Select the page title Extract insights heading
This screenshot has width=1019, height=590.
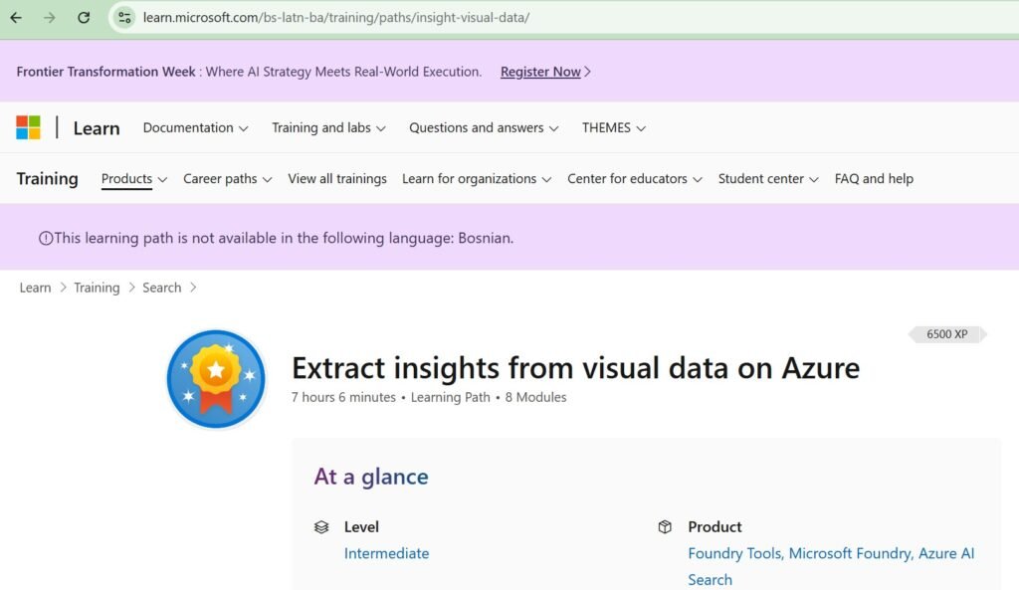575,368
